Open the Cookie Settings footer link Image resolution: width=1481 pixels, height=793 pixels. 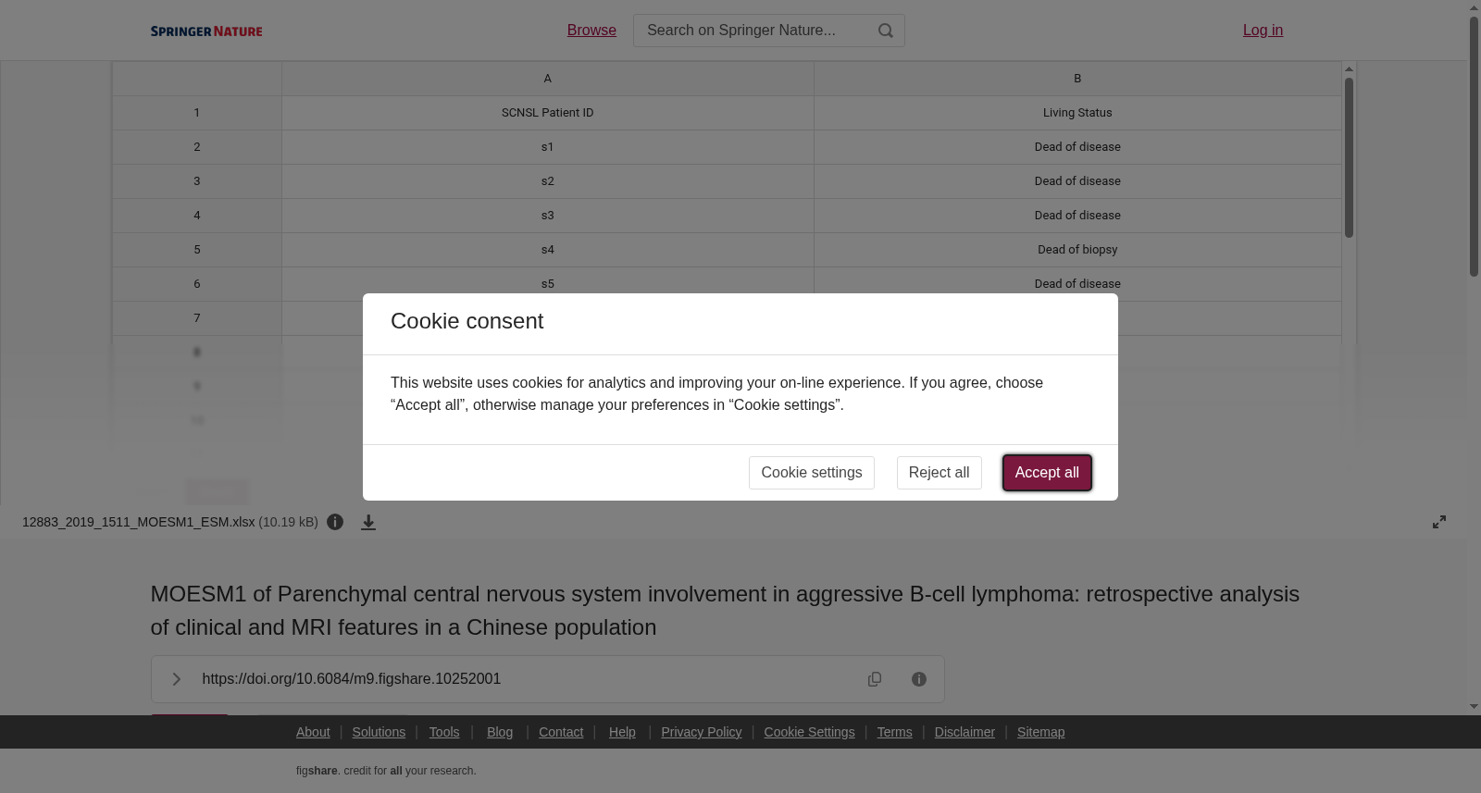(809, 732)
